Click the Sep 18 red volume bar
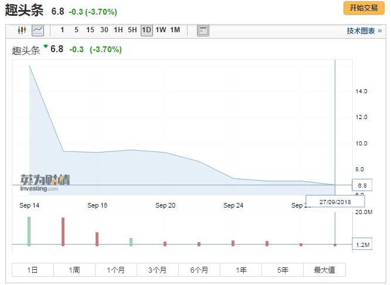391x285 pixels. [97, 239]
